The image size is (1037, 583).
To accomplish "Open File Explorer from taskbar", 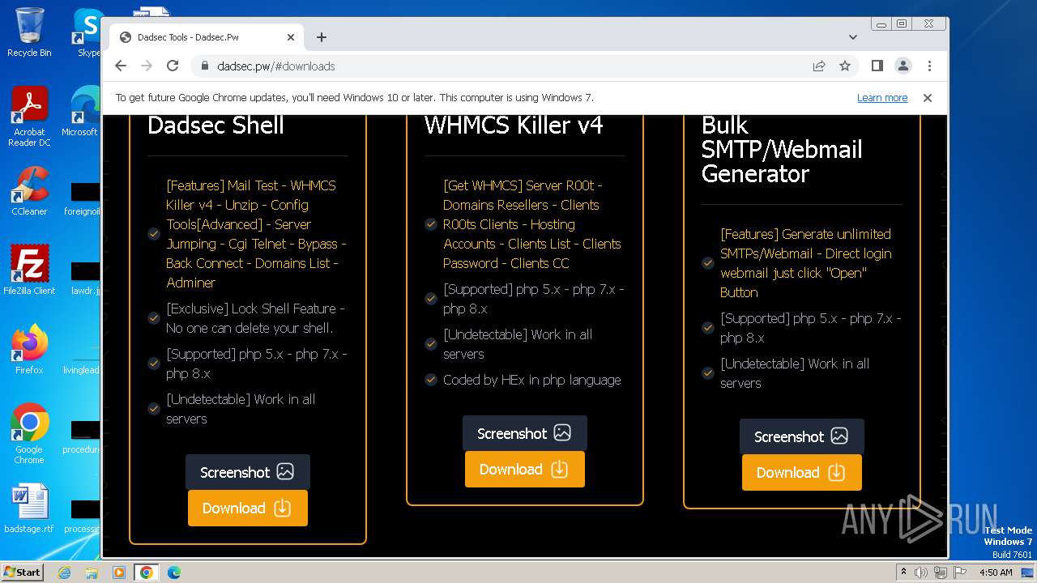I will pyautogui.click(x=92, y=572).
